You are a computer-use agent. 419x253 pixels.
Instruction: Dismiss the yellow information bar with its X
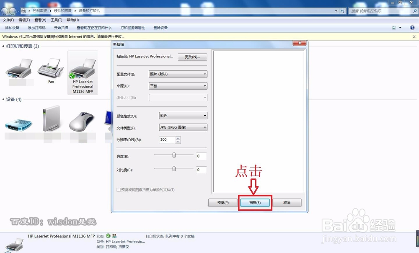414,36
